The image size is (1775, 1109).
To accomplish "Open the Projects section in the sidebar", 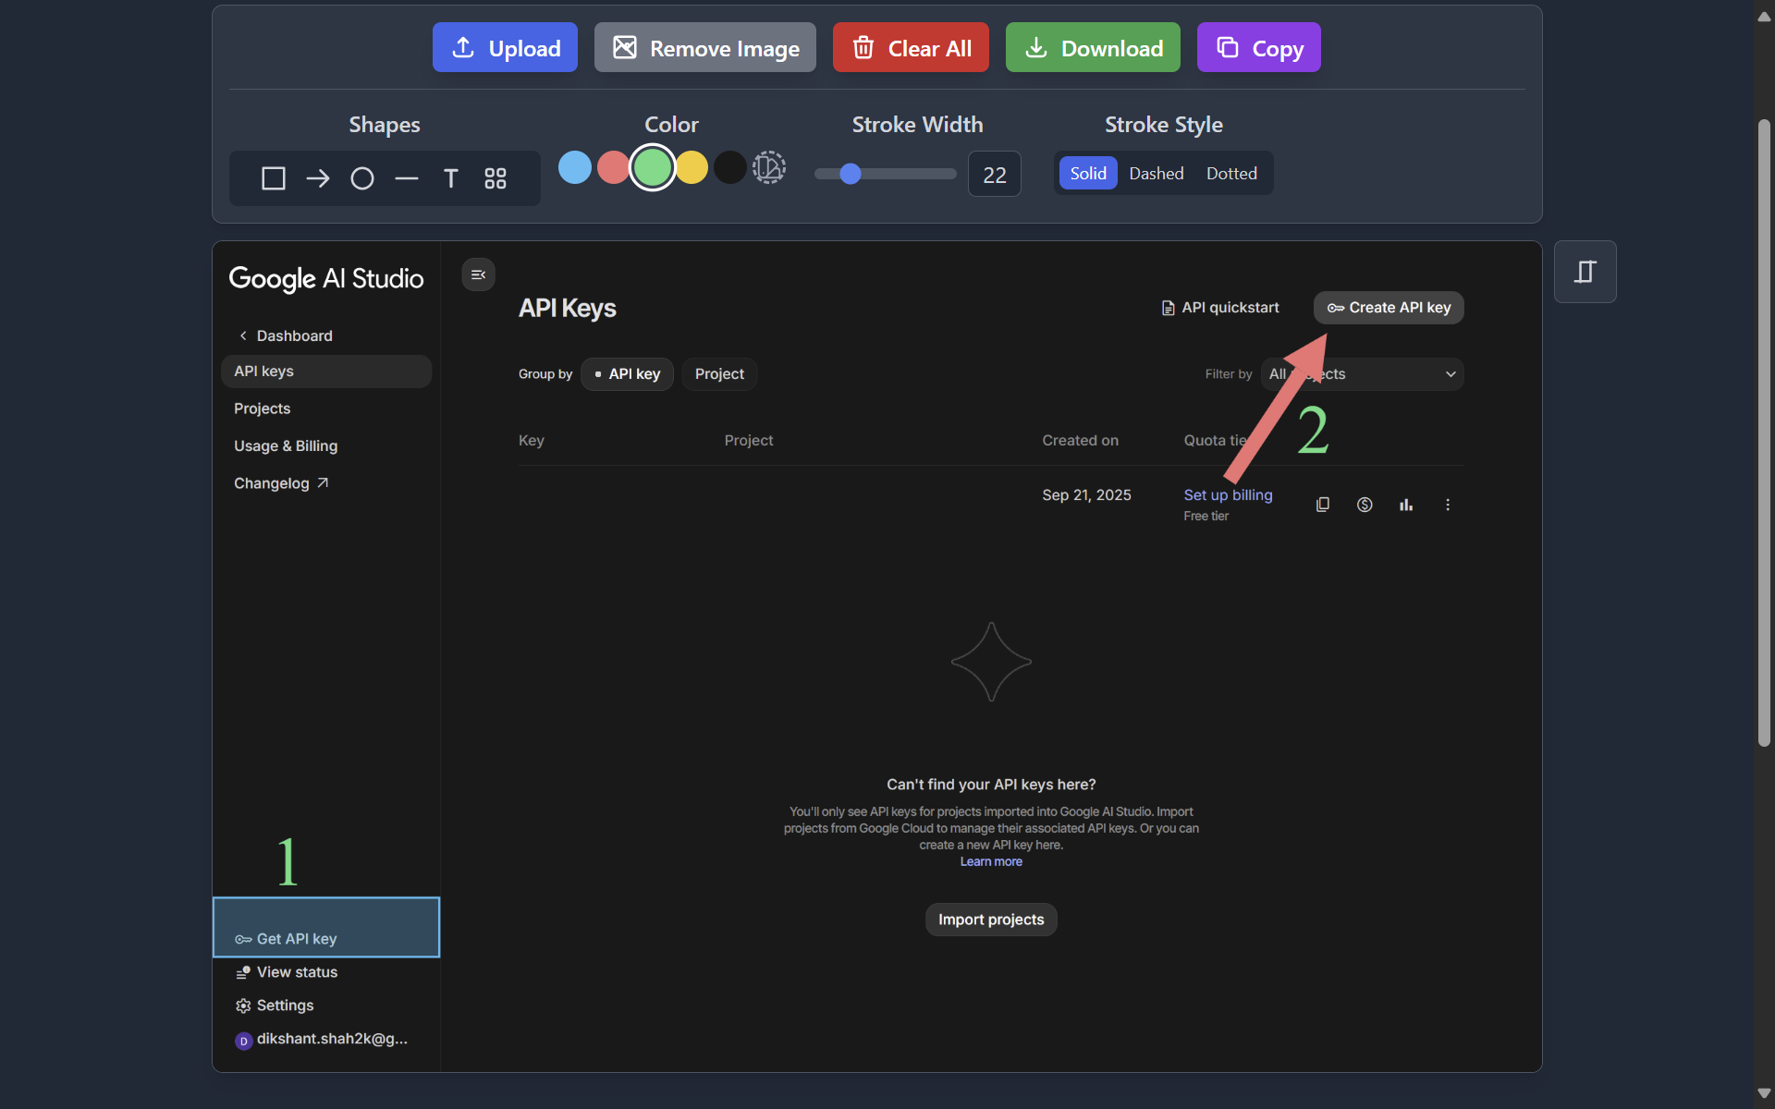I will (x=262, y=408).
